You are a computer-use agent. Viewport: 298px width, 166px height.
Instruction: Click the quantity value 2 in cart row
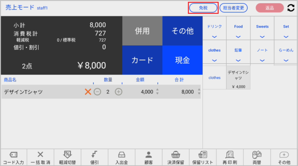pos(108,92)
